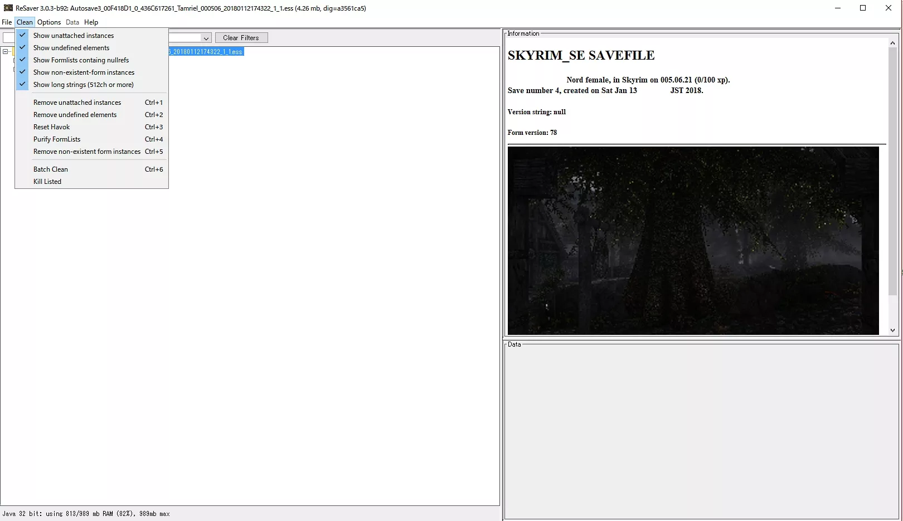Maximize the ReSaver window
The width and height of the screenshot is (903, 521).
tap(863, 8)
